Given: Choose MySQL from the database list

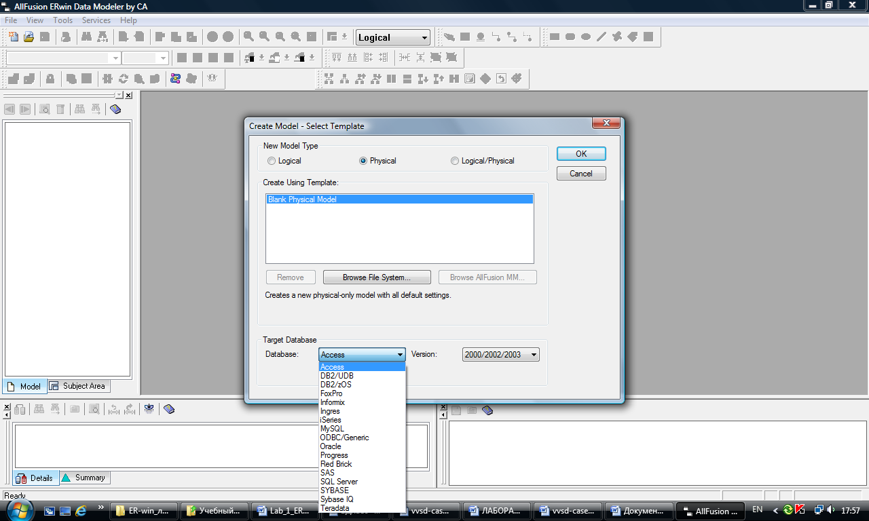Looking at the screenshot, I should coord(362,429).
